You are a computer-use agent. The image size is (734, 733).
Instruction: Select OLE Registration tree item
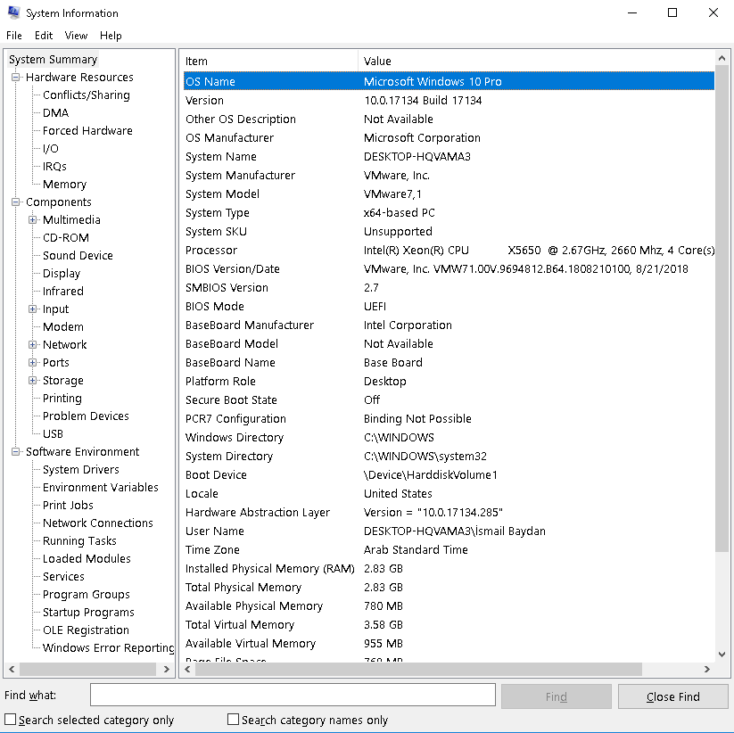(86, 630)
